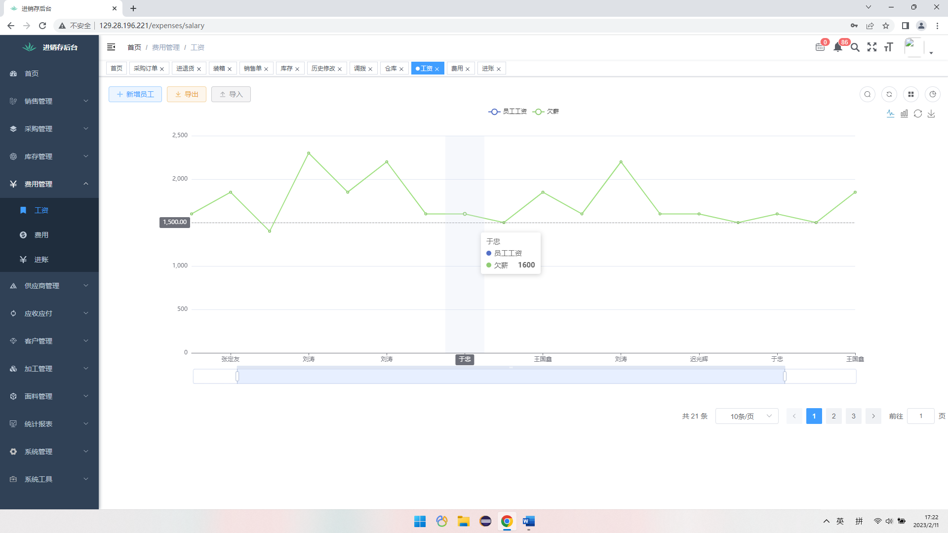The image size is (948, 533).
Task: Open the calendar icon with badge 0
Action: 820,47
